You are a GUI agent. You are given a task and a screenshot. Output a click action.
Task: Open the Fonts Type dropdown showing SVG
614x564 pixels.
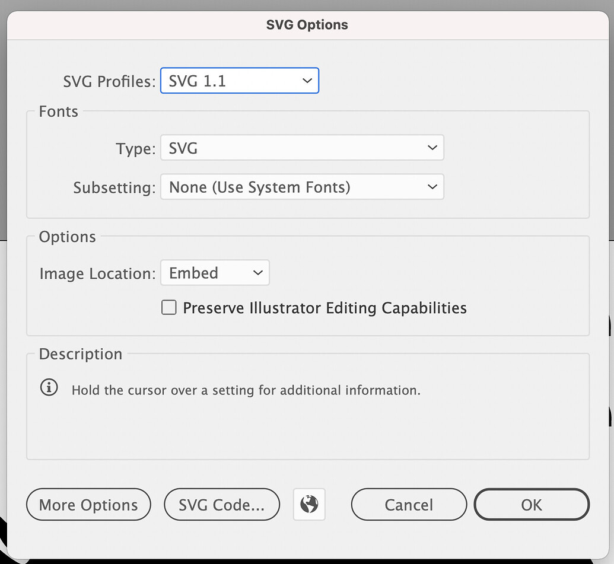(x=302, y=148)
